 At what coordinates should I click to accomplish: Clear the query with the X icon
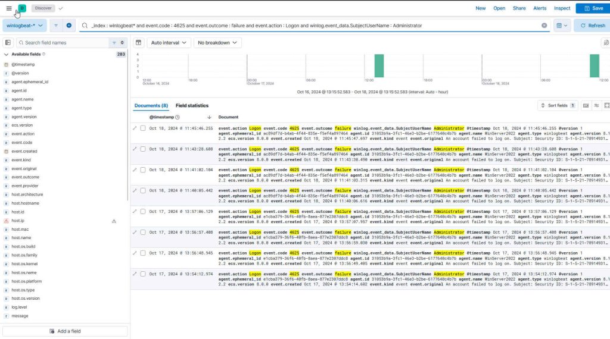(x=544, y=26)
